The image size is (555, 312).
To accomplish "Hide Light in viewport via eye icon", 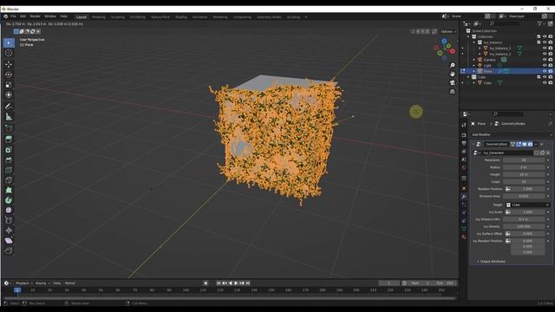I will (x=545, y=66).
